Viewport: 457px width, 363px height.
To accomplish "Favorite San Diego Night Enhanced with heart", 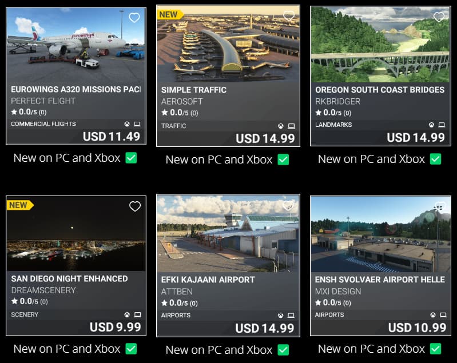I will point(134,206).
